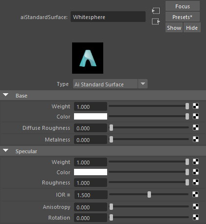Click the IOR ≡ label
This screenshot has height=224, width=206.
(x=63, y=195)
